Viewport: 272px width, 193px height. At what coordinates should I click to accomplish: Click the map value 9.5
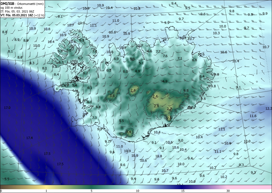(x=188, y=8)
